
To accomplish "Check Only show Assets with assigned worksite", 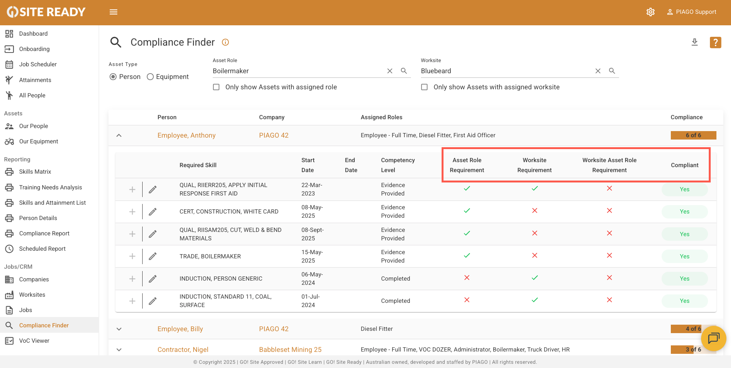I will 424,87.
